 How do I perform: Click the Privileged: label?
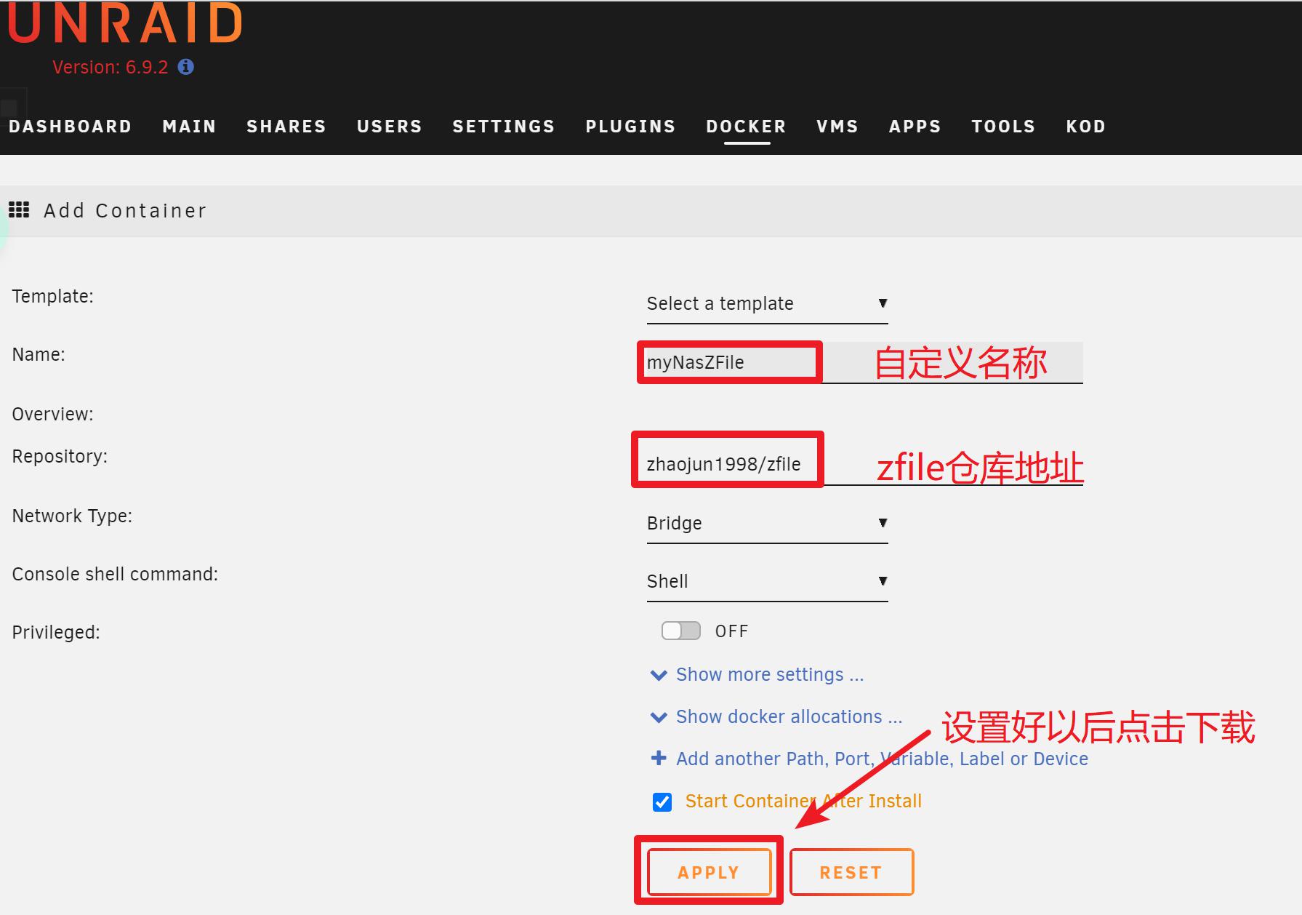[56, 632]
